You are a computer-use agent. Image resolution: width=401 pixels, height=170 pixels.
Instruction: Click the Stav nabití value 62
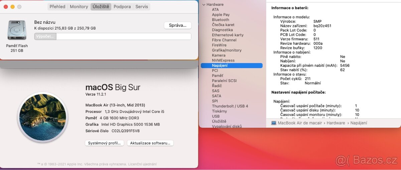[343, 70]
